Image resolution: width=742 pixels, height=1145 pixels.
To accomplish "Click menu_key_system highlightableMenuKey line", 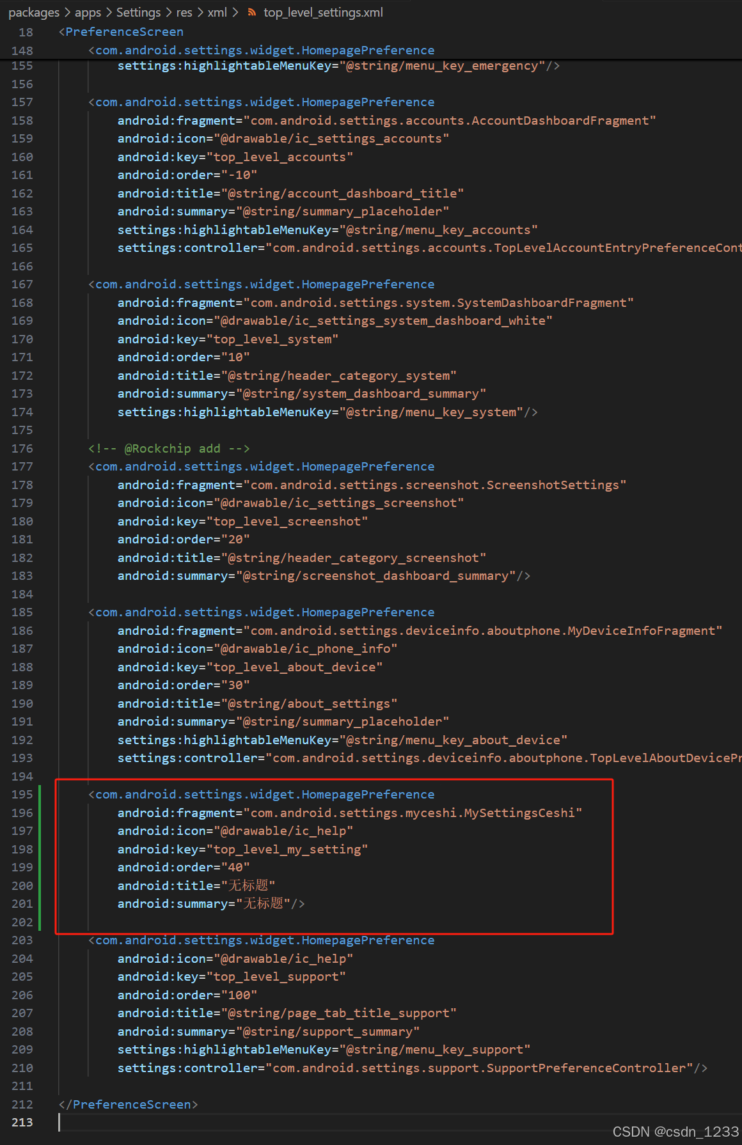I will (328, 412).
